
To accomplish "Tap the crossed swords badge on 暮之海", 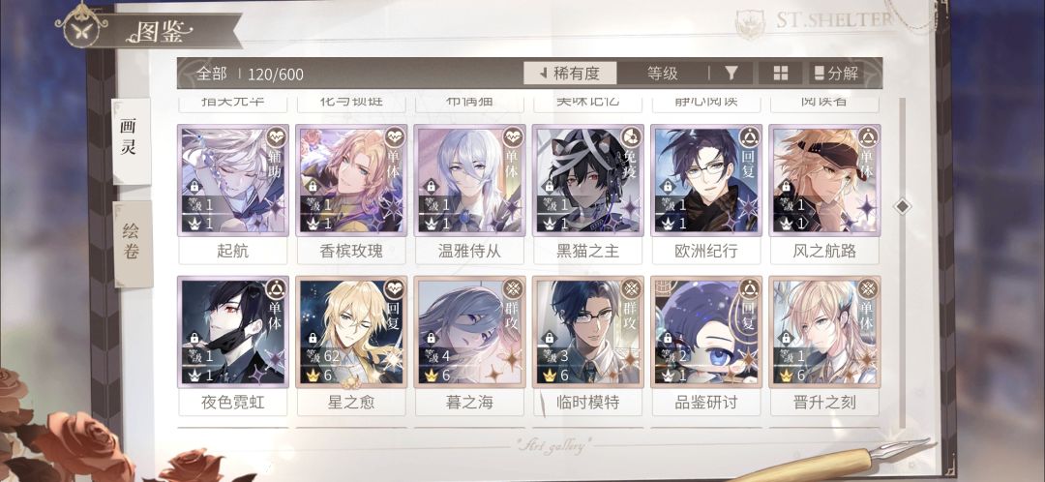I will pyautogui.click(x=513, y=288).
